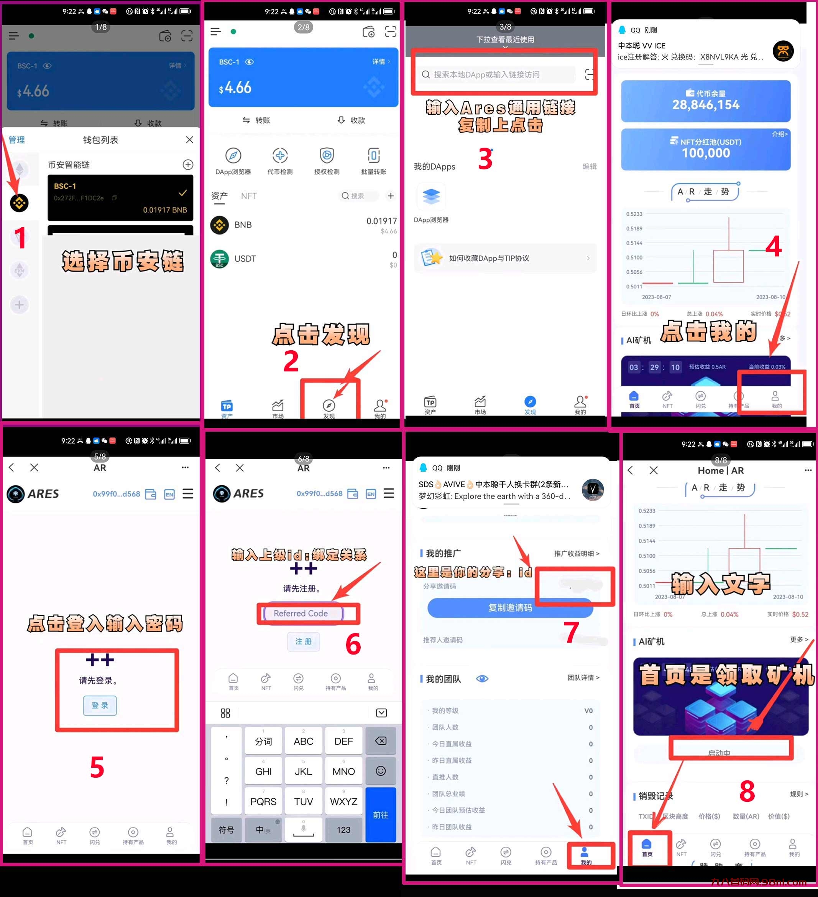Input text in Referred Code field
The height and width of the screenshot is (897, 818).
tap(304, 613)
